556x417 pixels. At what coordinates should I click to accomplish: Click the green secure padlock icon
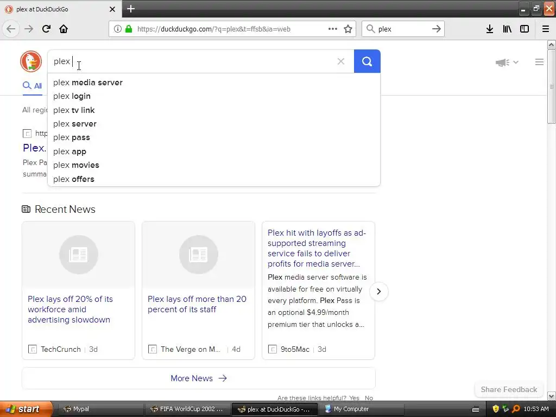(x=129, y=29)
